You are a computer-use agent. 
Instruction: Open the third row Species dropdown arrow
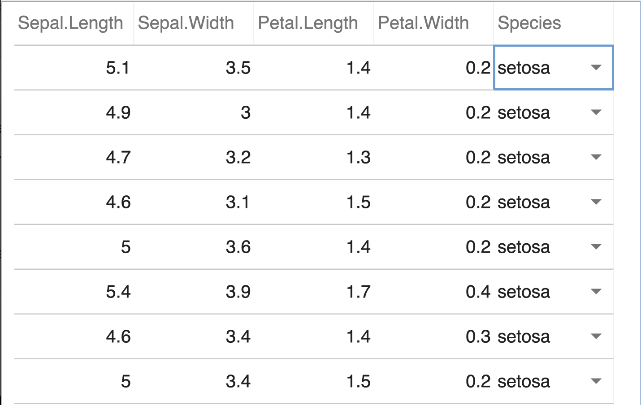point(596,157)
